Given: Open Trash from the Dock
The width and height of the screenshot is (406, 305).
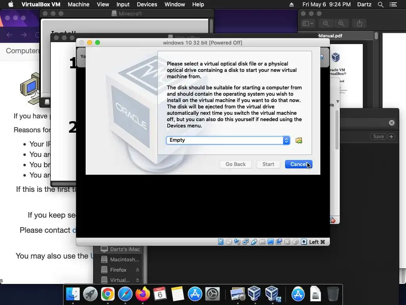Looking at the screenshot, I should 333,294.
